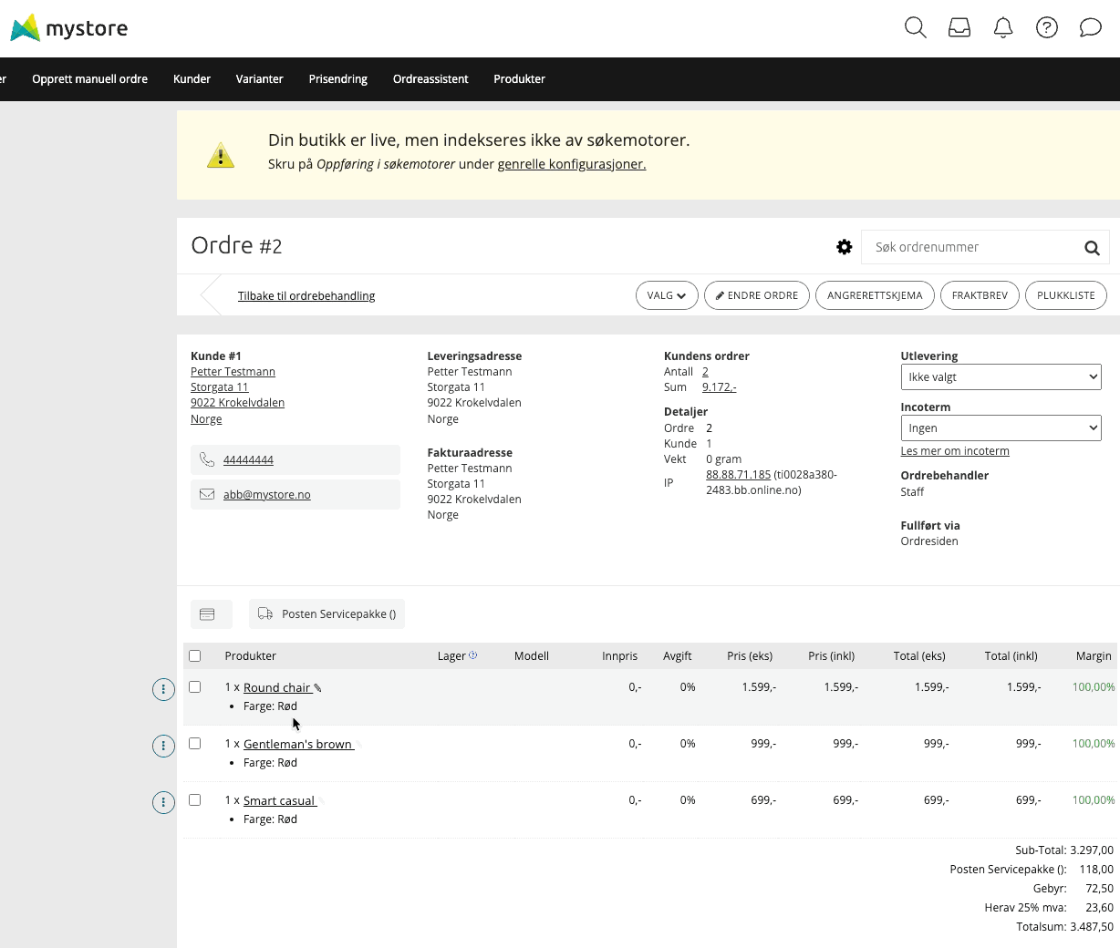Tick the checkbox for Round chair
1120x948 pixels.
click(195, 687)
